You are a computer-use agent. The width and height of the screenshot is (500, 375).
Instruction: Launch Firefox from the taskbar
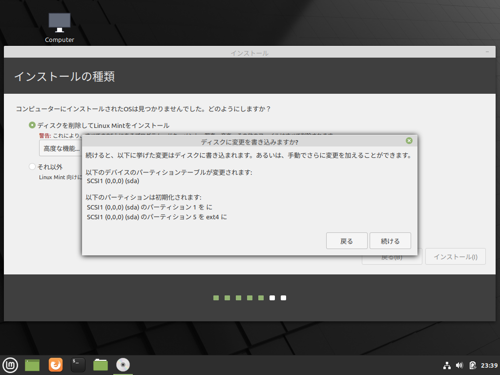(56, 365)
